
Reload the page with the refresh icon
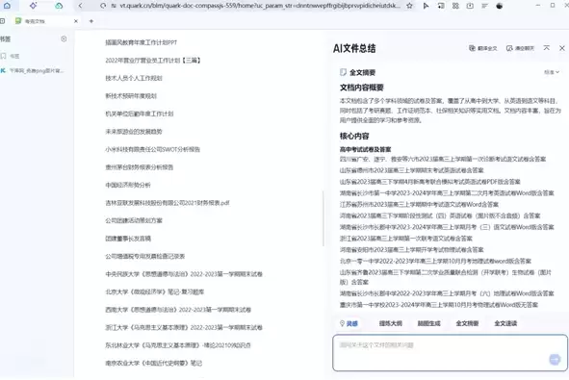tap(103, 6)
